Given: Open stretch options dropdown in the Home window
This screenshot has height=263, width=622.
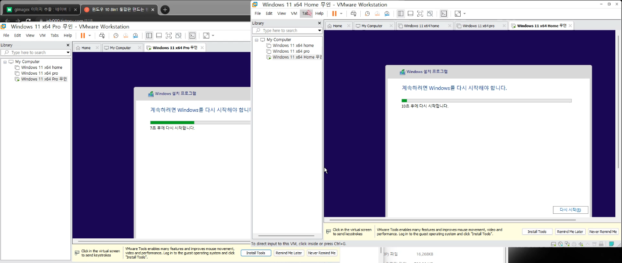Looking at the screenshot, I should tap(464, 13).
